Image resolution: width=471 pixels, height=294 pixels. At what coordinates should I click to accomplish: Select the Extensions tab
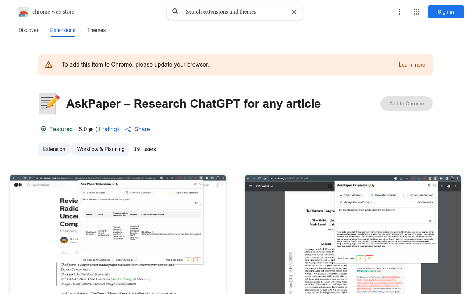(63, 30)
